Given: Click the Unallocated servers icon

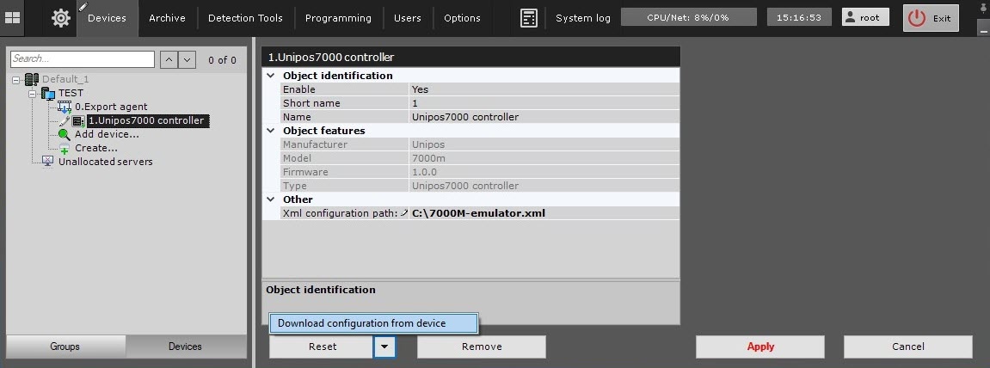Looking at the screenshot, I should [48, 162].
